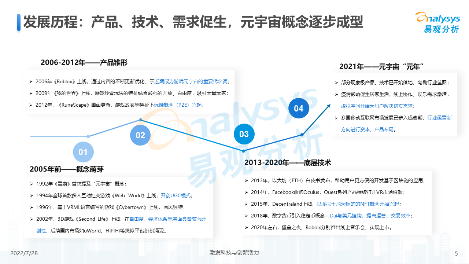This screenshot has width=469, height=264.
Task: Click the line mentioning uWorld、HiPiHi
Action: pyautogui.click(x=102, y=231)
